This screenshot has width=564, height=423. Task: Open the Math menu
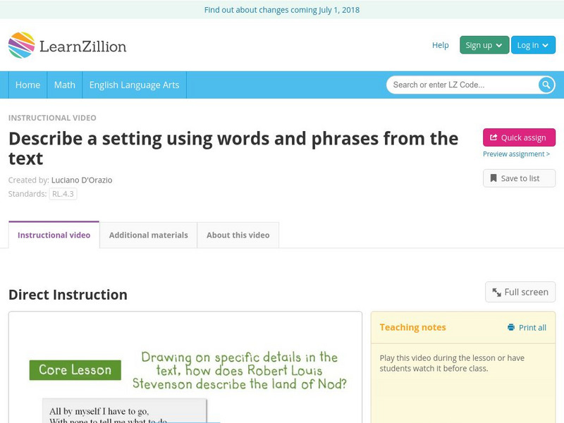pos(65,85)
